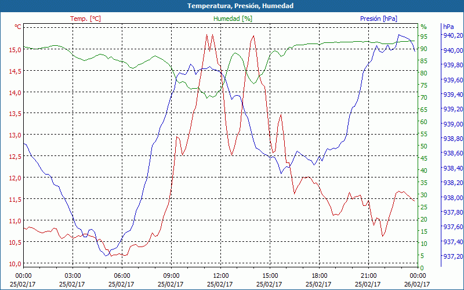This screenshot has width=464, height=290.
Task: Click the 21:00 time axis label
Action: click(368, 276)
